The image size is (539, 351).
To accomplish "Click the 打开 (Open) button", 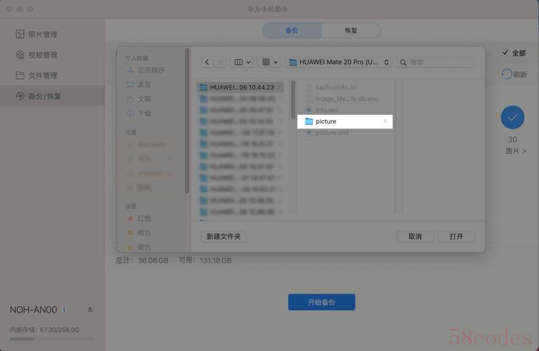I will click(x=456, y=237).
